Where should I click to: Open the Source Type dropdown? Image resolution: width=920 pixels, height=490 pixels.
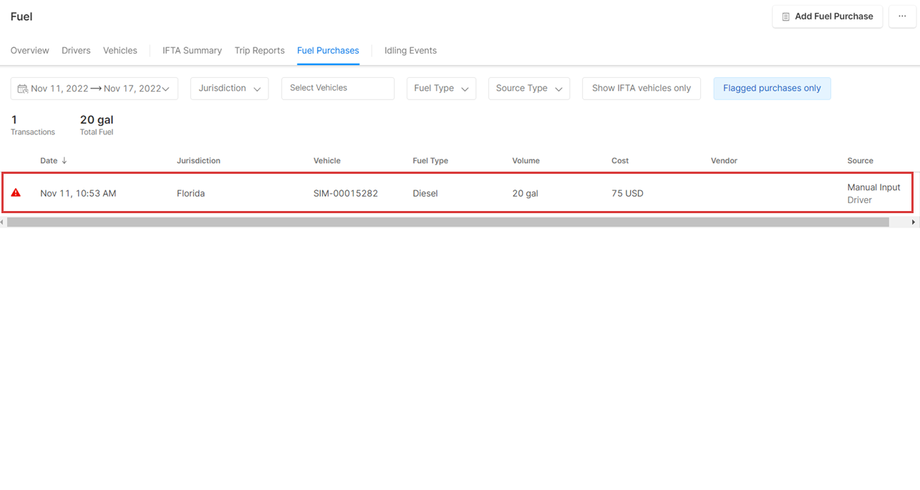528,89
